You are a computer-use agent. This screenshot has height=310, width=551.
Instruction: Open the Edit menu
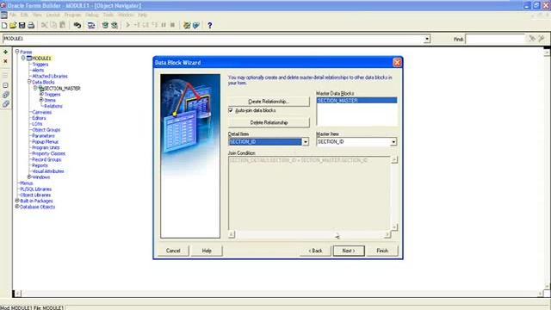pos(24,15)
